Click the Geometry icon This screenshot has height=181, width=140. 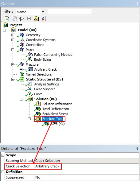[22, 35]
